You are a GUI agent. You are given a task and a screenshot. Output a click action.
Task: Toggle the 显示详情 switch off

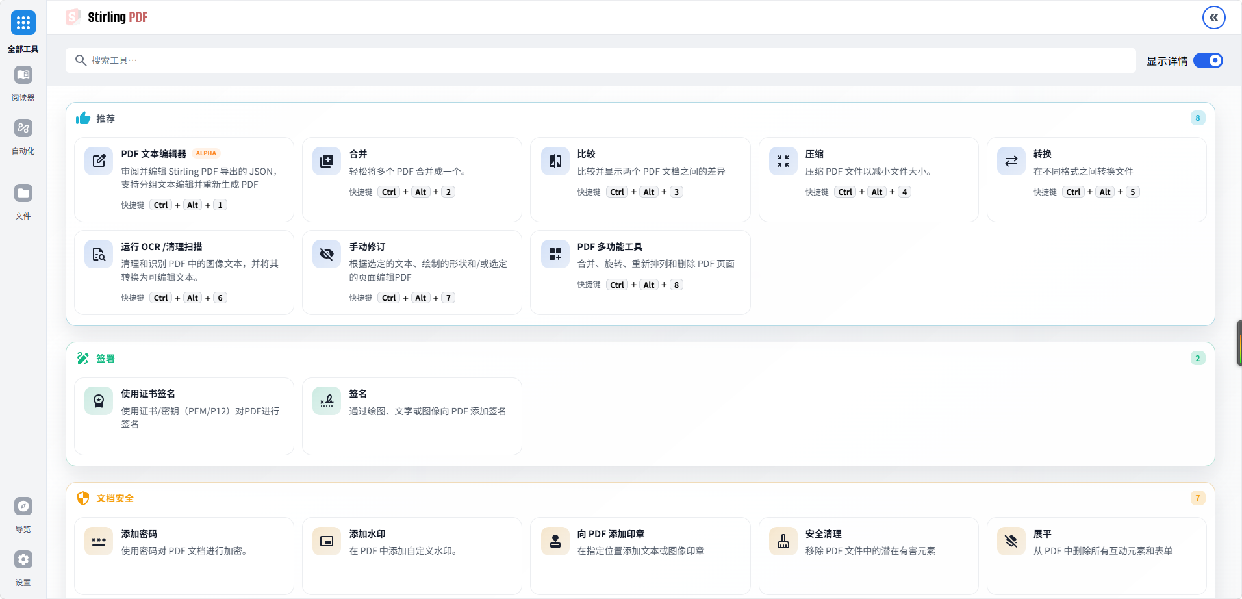(1208, 60)
